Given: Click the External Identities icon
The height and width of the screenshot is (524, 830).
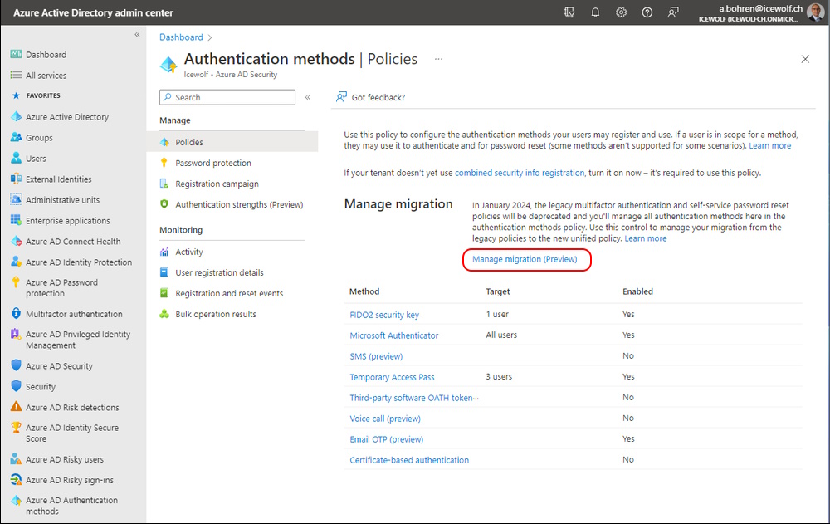Looking at the screenshot, I should click(x=16, y=179).
